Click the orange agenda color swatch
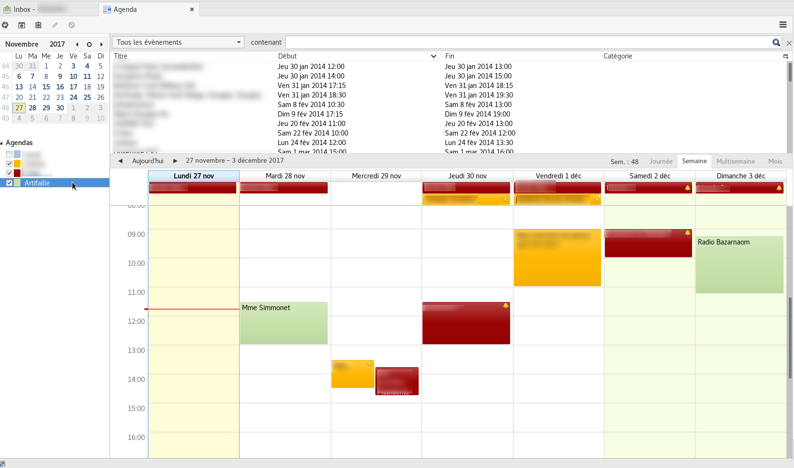The width and height of the screenshot is (794, 468). pyautogui.click(x=17, y=164)
